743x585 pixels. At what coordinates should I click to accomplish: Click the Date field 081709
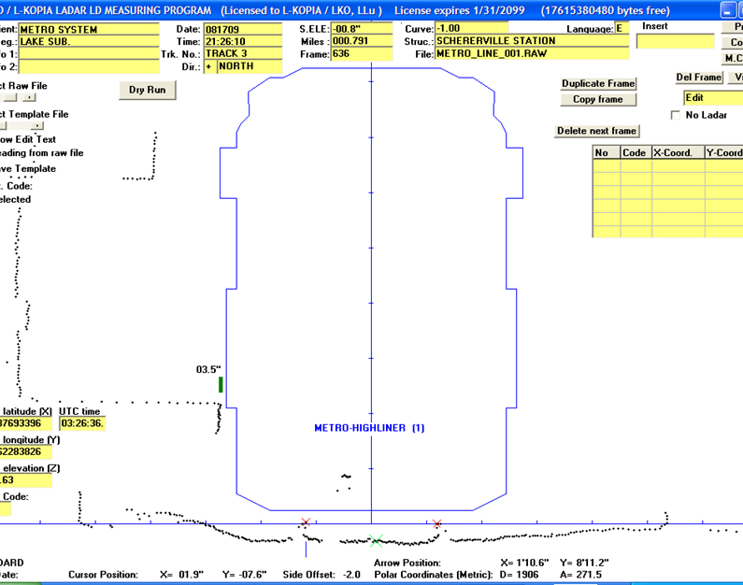[243, 29]
